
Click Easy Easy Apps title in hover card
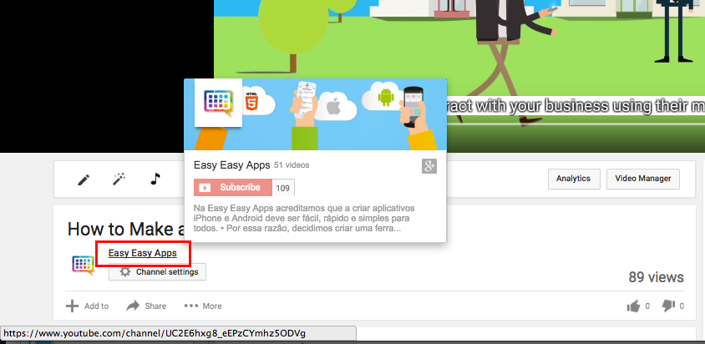(231, 165)
